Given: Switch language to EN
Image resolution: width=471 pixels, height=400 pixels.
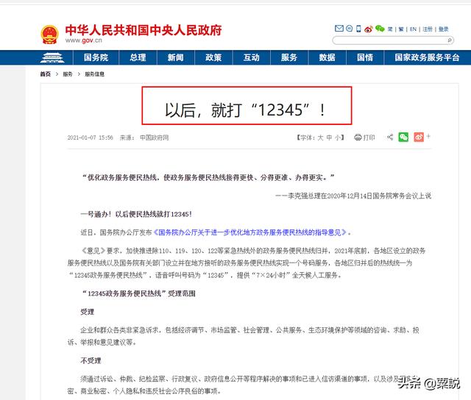Looking at the screenshot, I should point(414,29).
